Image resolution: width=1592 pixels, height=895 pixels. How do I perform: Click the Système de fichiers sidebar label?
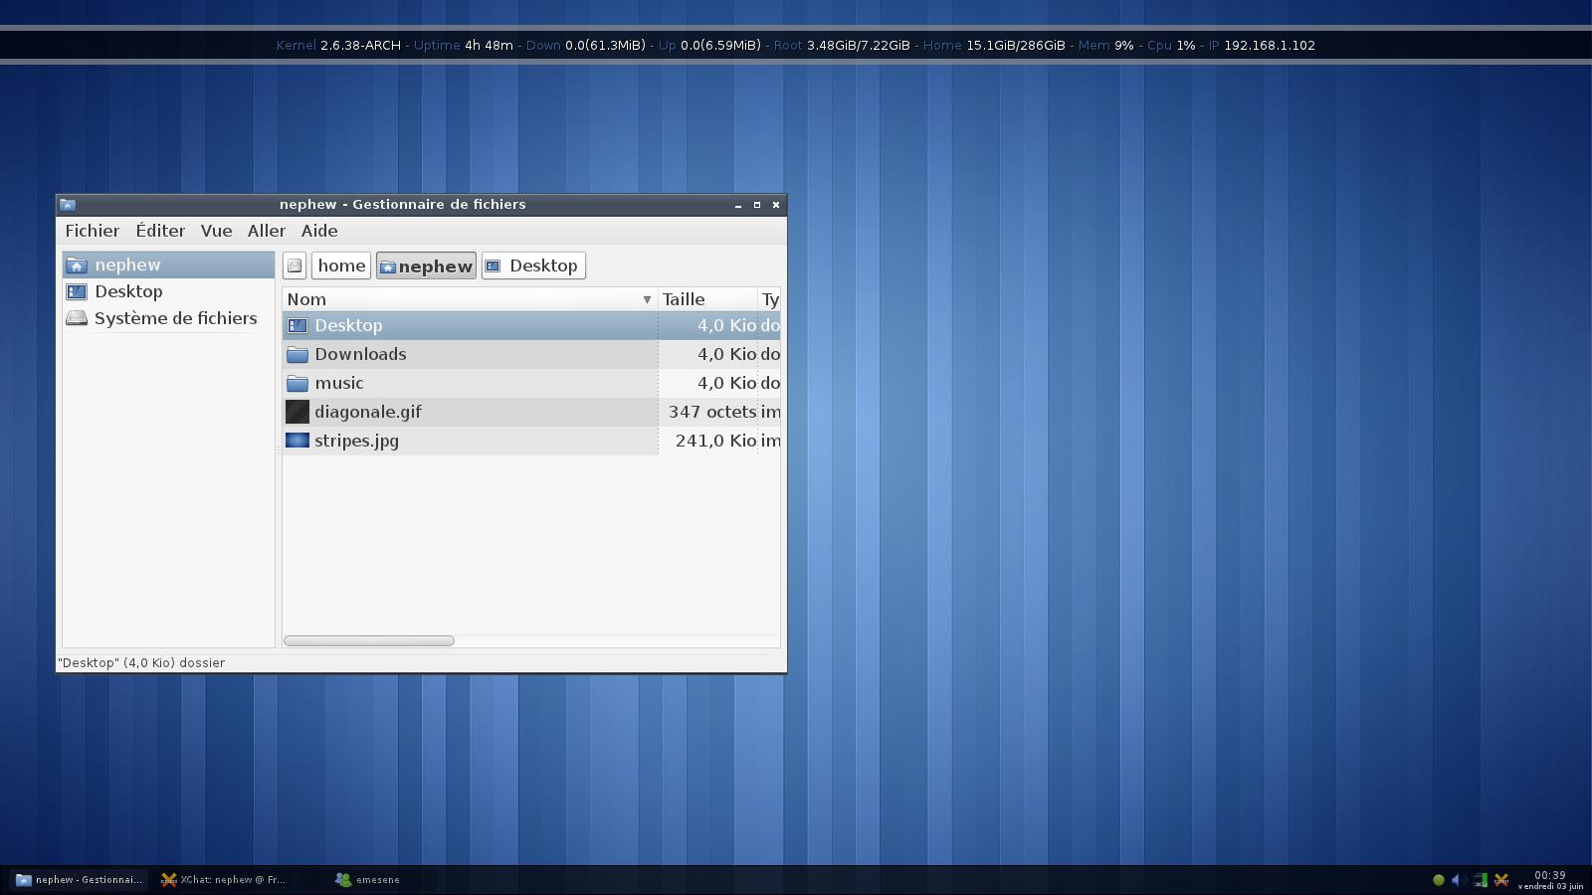[x=176, y=319]
